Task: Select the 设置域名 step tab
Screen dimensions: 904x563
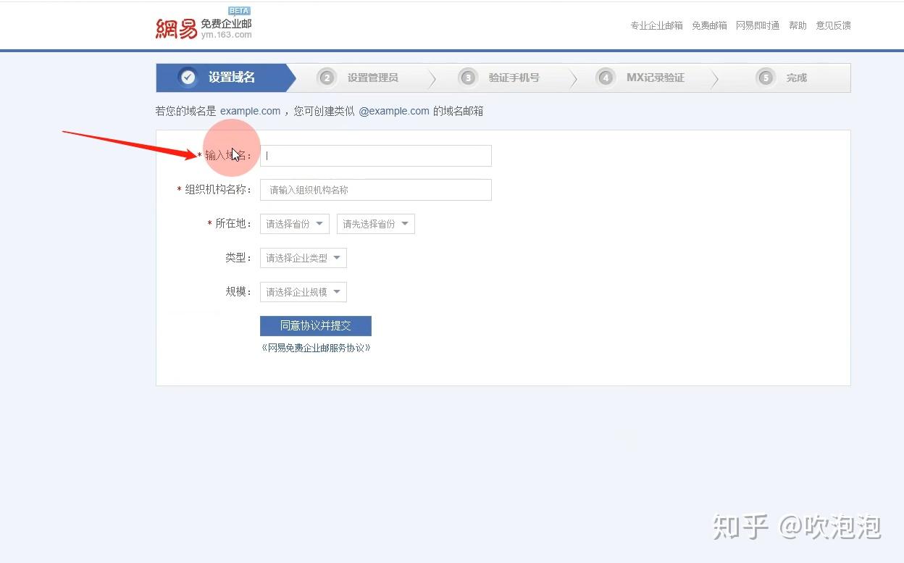Action: coord(226,78)
